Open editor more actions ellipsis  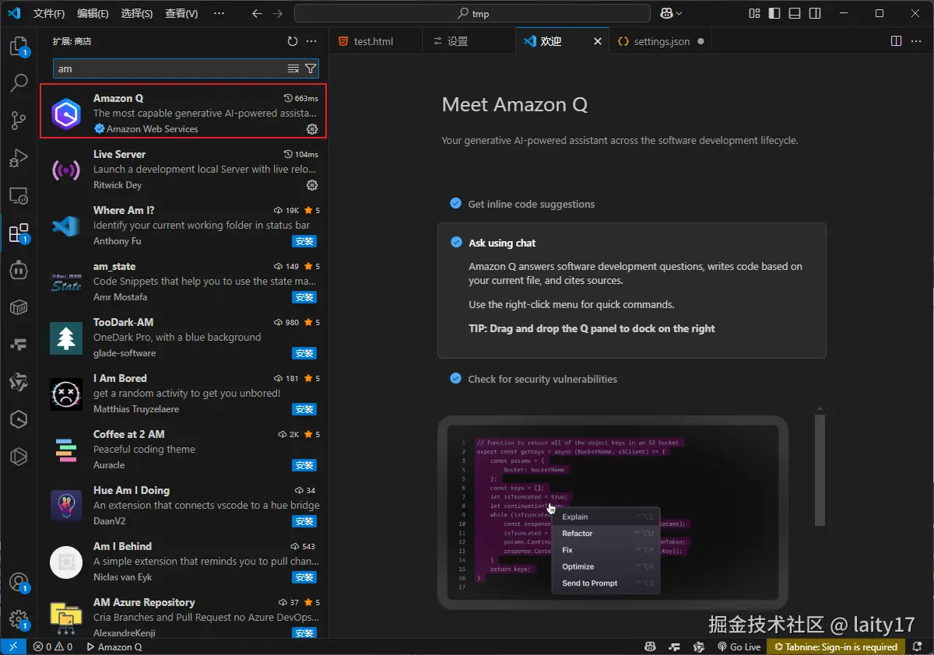click(917, 41)
